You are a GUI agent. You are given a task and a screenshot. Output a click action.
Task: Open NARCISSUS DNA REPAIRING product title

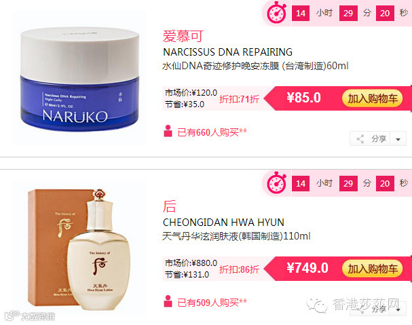click(x=227, y=52)
